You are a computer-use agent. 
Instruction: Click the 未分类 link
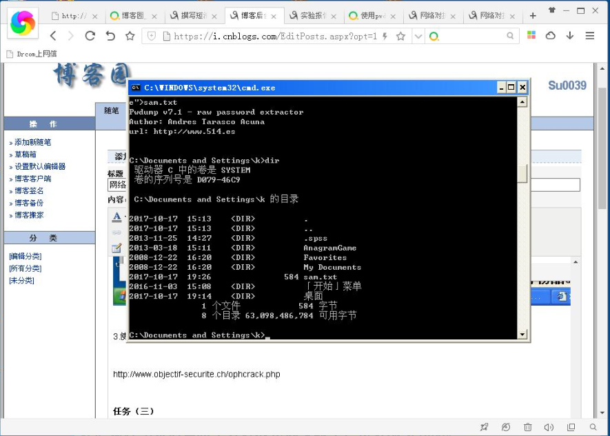(x=21, y=280)
